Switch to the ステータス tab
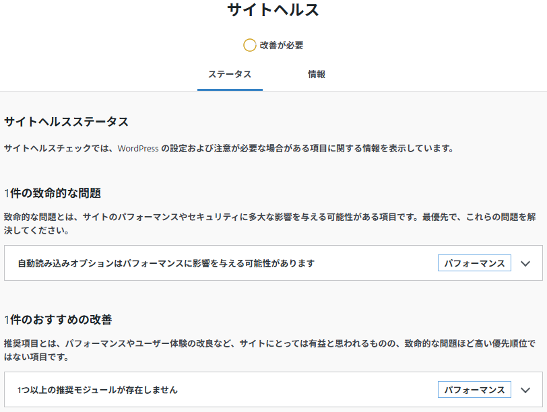This screenshot has height=412, width=547. point(230,74)
